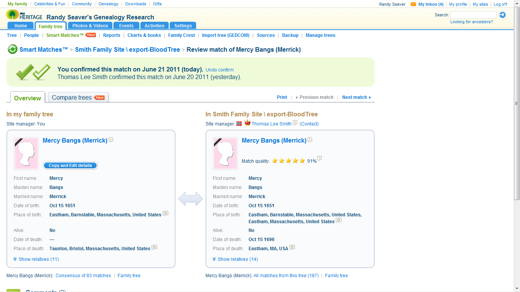Open My sites link
Viewport: 520px width, 292px height.
(x=480, y=4)
